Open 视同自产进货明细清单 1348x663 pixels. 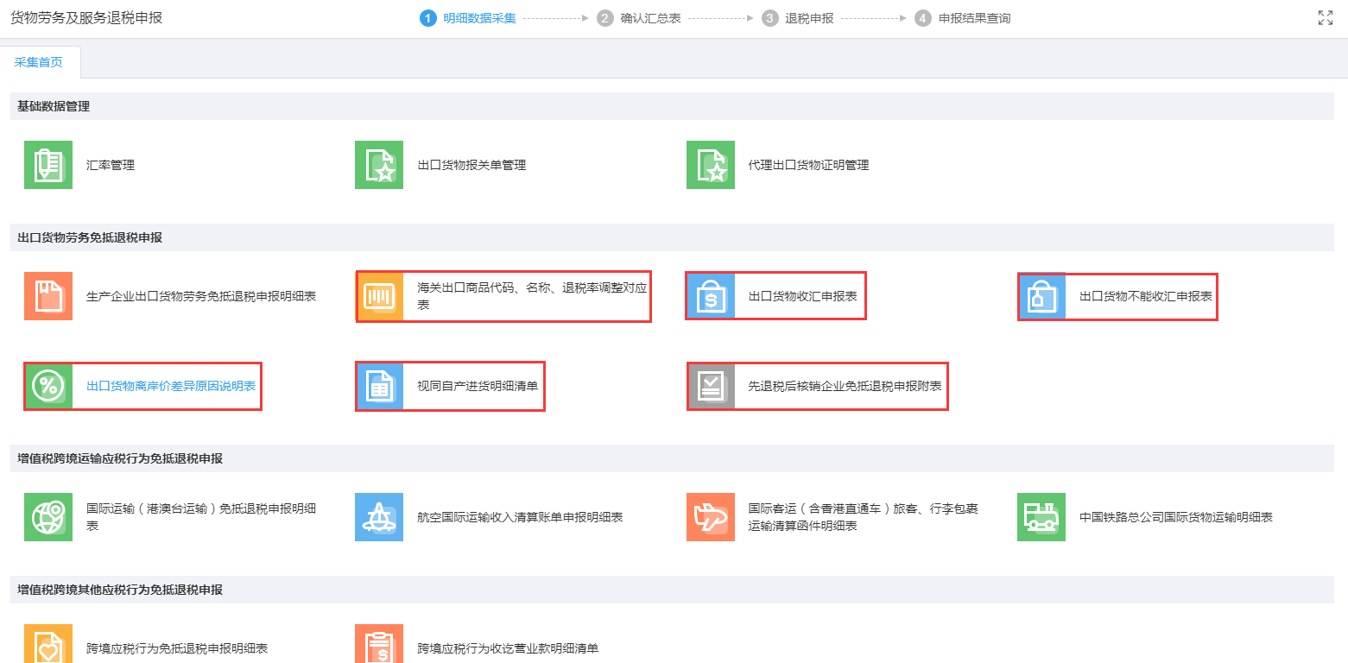(x=478, y=386)
